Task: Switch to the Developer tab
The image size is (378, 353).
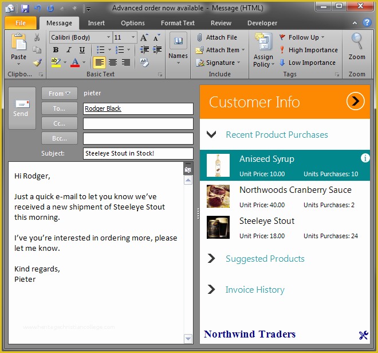Action: (262, 23)
